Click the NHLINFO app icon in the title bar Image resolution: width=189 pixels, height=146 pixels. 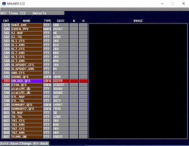[4, 4]
